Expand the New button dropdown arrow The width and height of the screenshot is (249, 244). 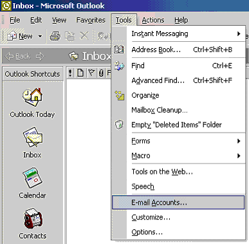click(40, 36)
